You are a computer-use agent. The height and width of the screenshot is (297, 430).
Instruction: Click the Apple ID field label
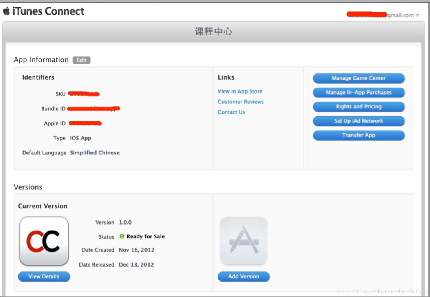click(x=55, y=124)
